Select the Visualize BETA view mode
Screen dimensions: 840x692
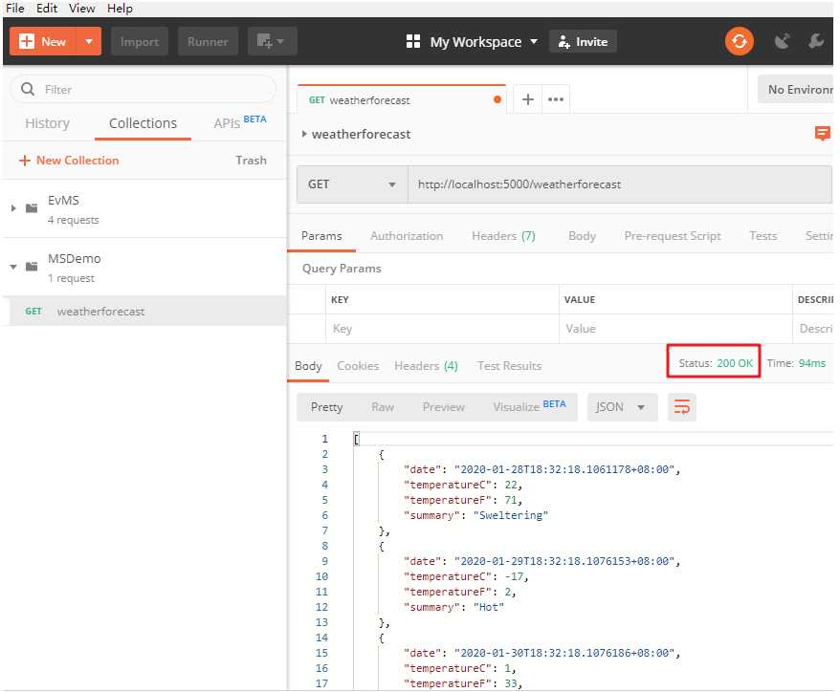click(529, 406)
